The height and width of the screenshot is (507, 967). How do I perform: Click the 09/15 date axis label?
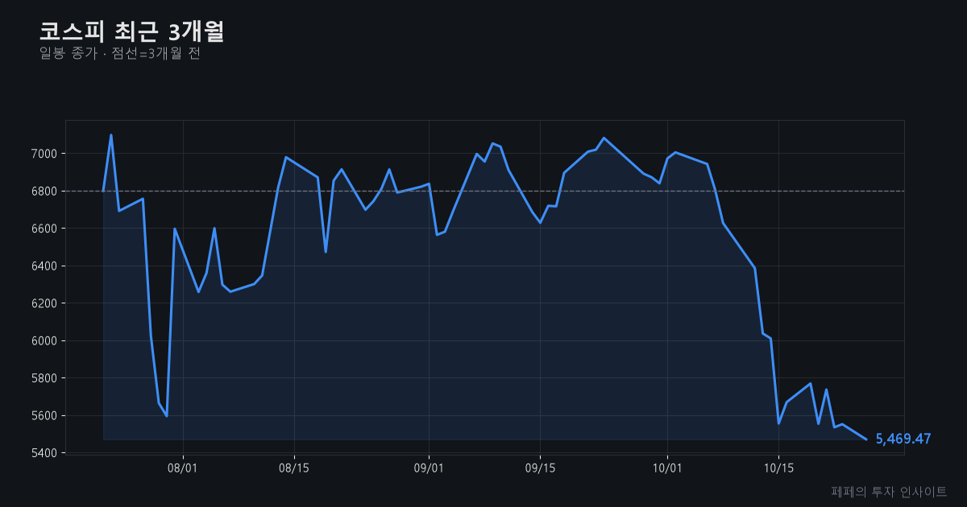(540, 468)
